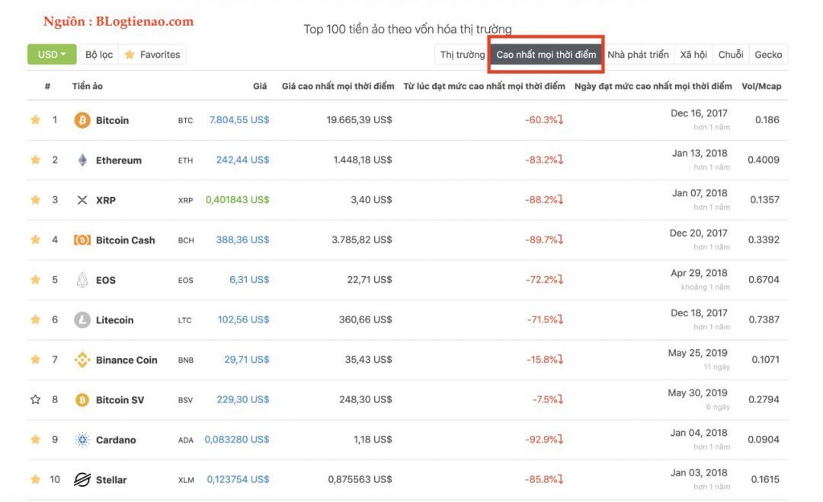Viewport: 823px width, 502px height.
Task: Click Litecoin price 102,56 US$
Action: click(x=244, y=319)
